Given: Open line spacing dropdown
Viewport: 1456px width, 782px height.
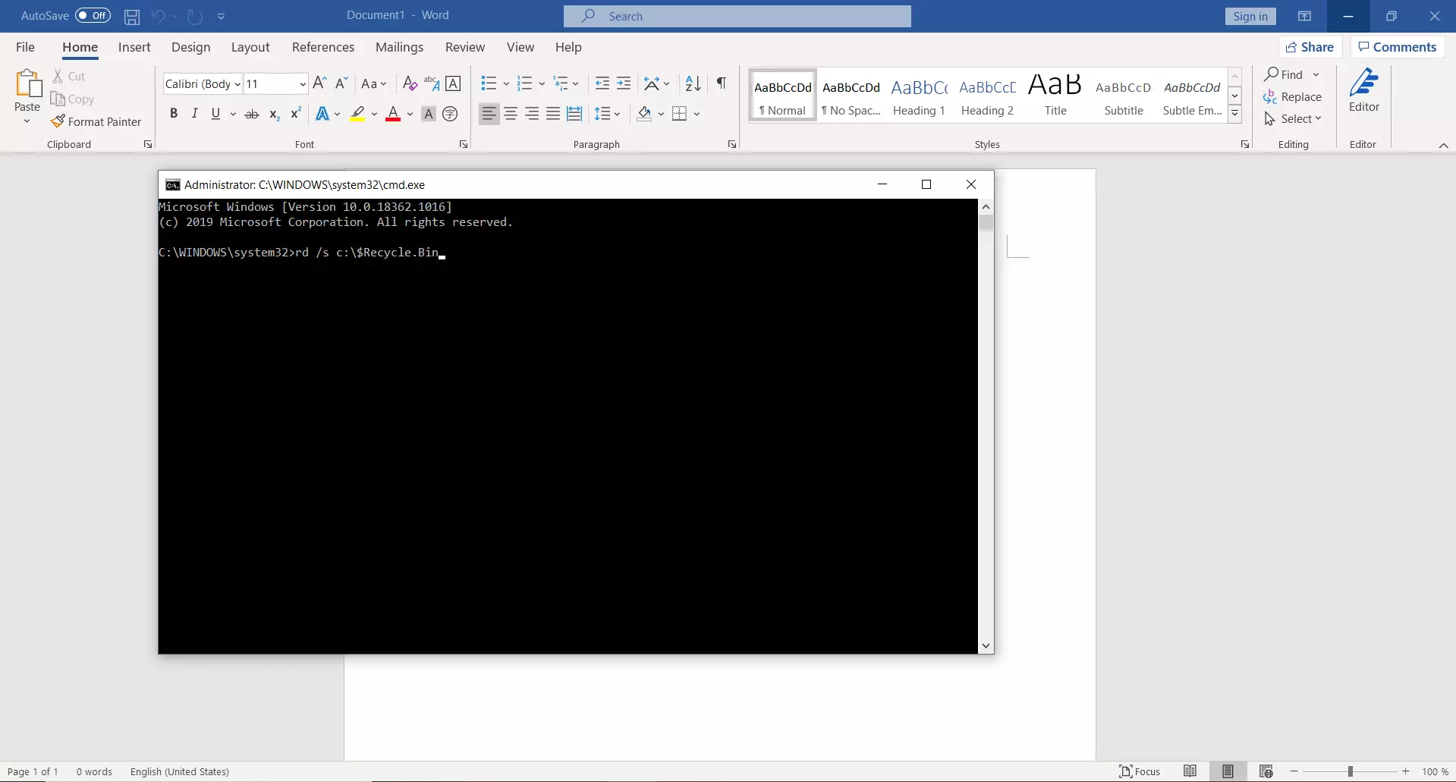Looking at the screenshot, I should click(x=608, y=114).
